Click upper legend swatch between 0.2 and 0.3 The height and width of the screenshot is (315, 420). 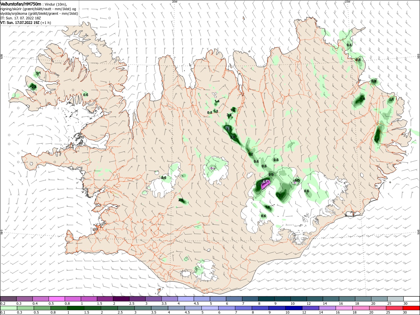[8, 299]
